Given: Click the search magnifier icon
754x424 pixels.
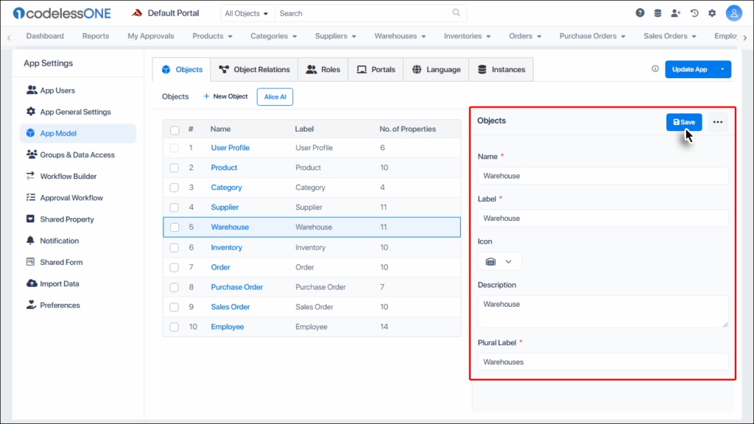Looking at the screenshot, I should click(457, 13).
